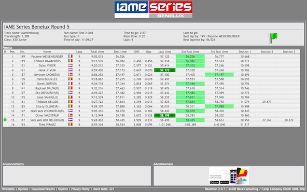The height and width of the screenshot is (192, 307).
Task: Click the flag icon for Sky DEFOURNY
Action: (70, 92)
